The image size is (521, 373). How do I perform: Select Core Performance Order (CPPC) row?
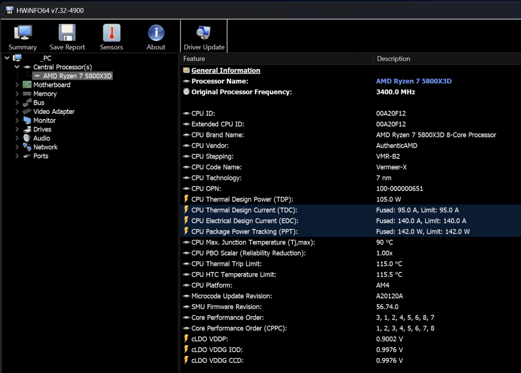click(350, 328)
